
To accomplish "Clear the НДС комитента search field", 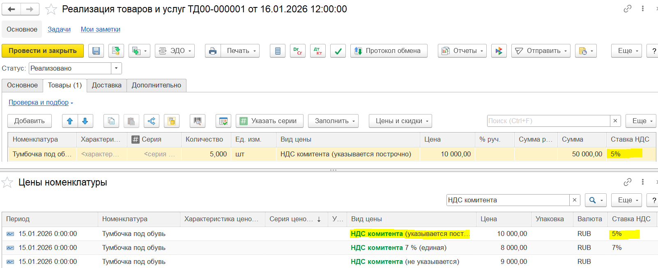I will coord(575,200).
